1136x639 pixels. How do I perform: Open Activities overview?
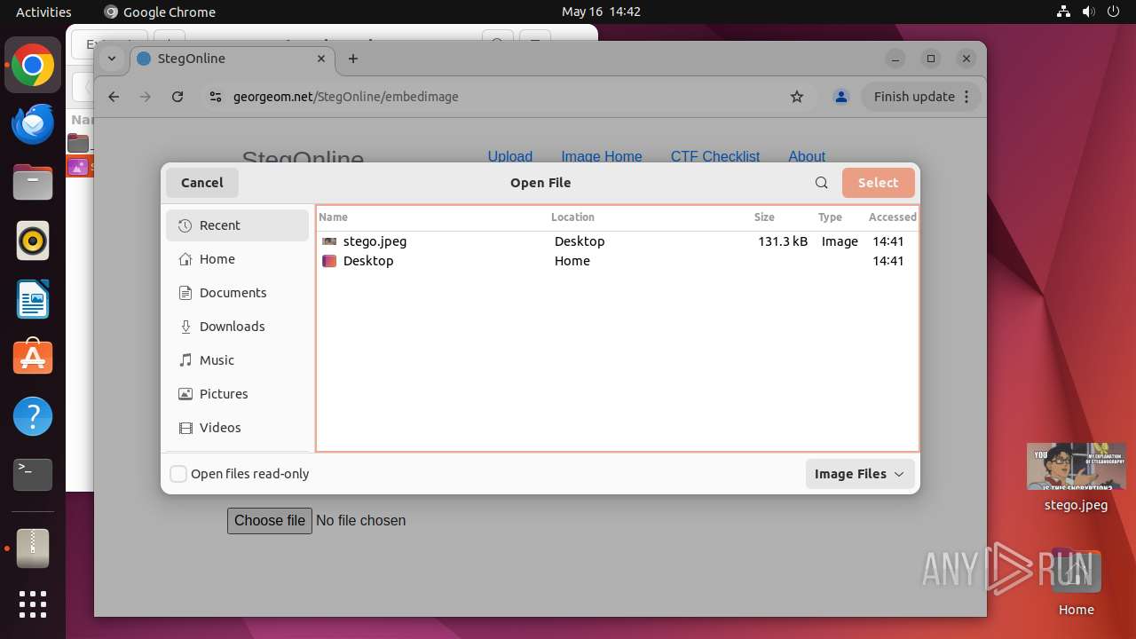point(43,12)
